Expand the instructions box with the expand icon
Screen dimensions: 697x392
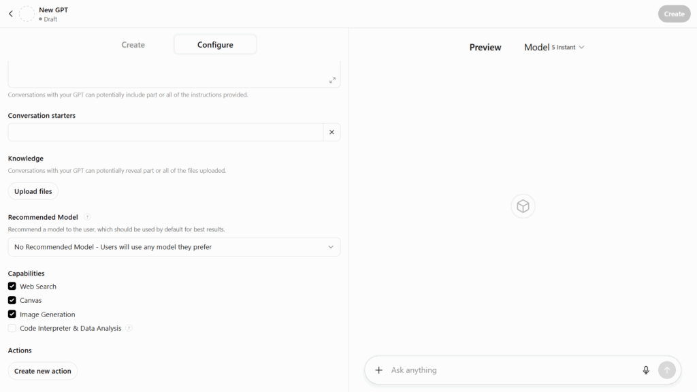pyautogui.click(x=332, y=80)
